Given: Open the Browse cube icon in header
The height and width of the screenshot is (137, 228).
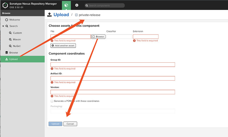Looking at the screenshot, I should [66, 5].
